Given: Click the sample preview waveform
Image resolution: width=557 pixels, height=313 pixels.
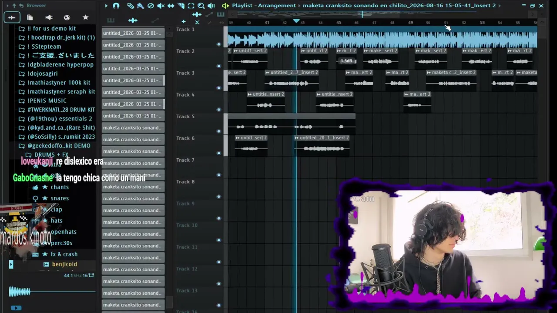Looking at the screenshot, I should pyautogui.click(x=52, y=292).
